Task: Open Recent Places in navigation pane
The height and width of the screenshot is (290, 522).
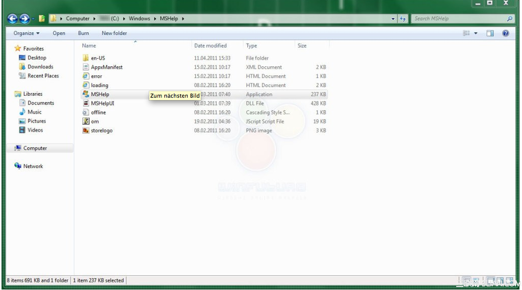Action: click(43, 75)
